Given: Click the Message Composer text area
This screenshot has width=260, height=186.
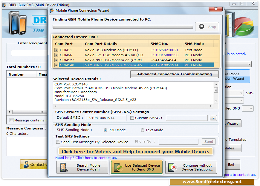Looking at the screenshot, I should pos(27,146).
